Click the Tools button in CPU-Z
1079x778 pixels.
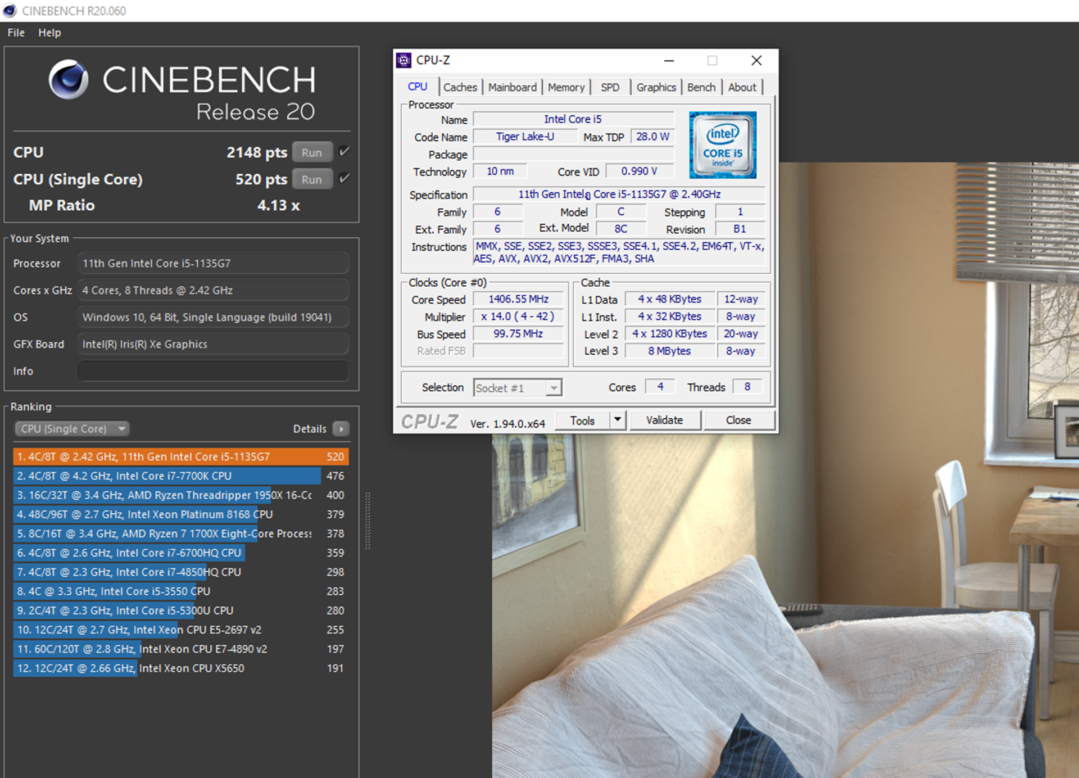pyautogui.click(x=583, y=420)
